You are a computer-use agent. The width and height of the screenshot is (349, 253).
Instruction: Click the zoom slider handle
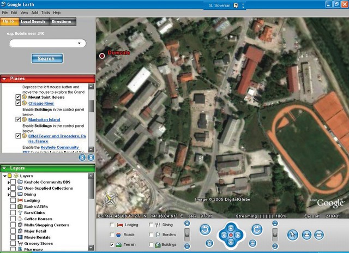click(x=187, y=234)
